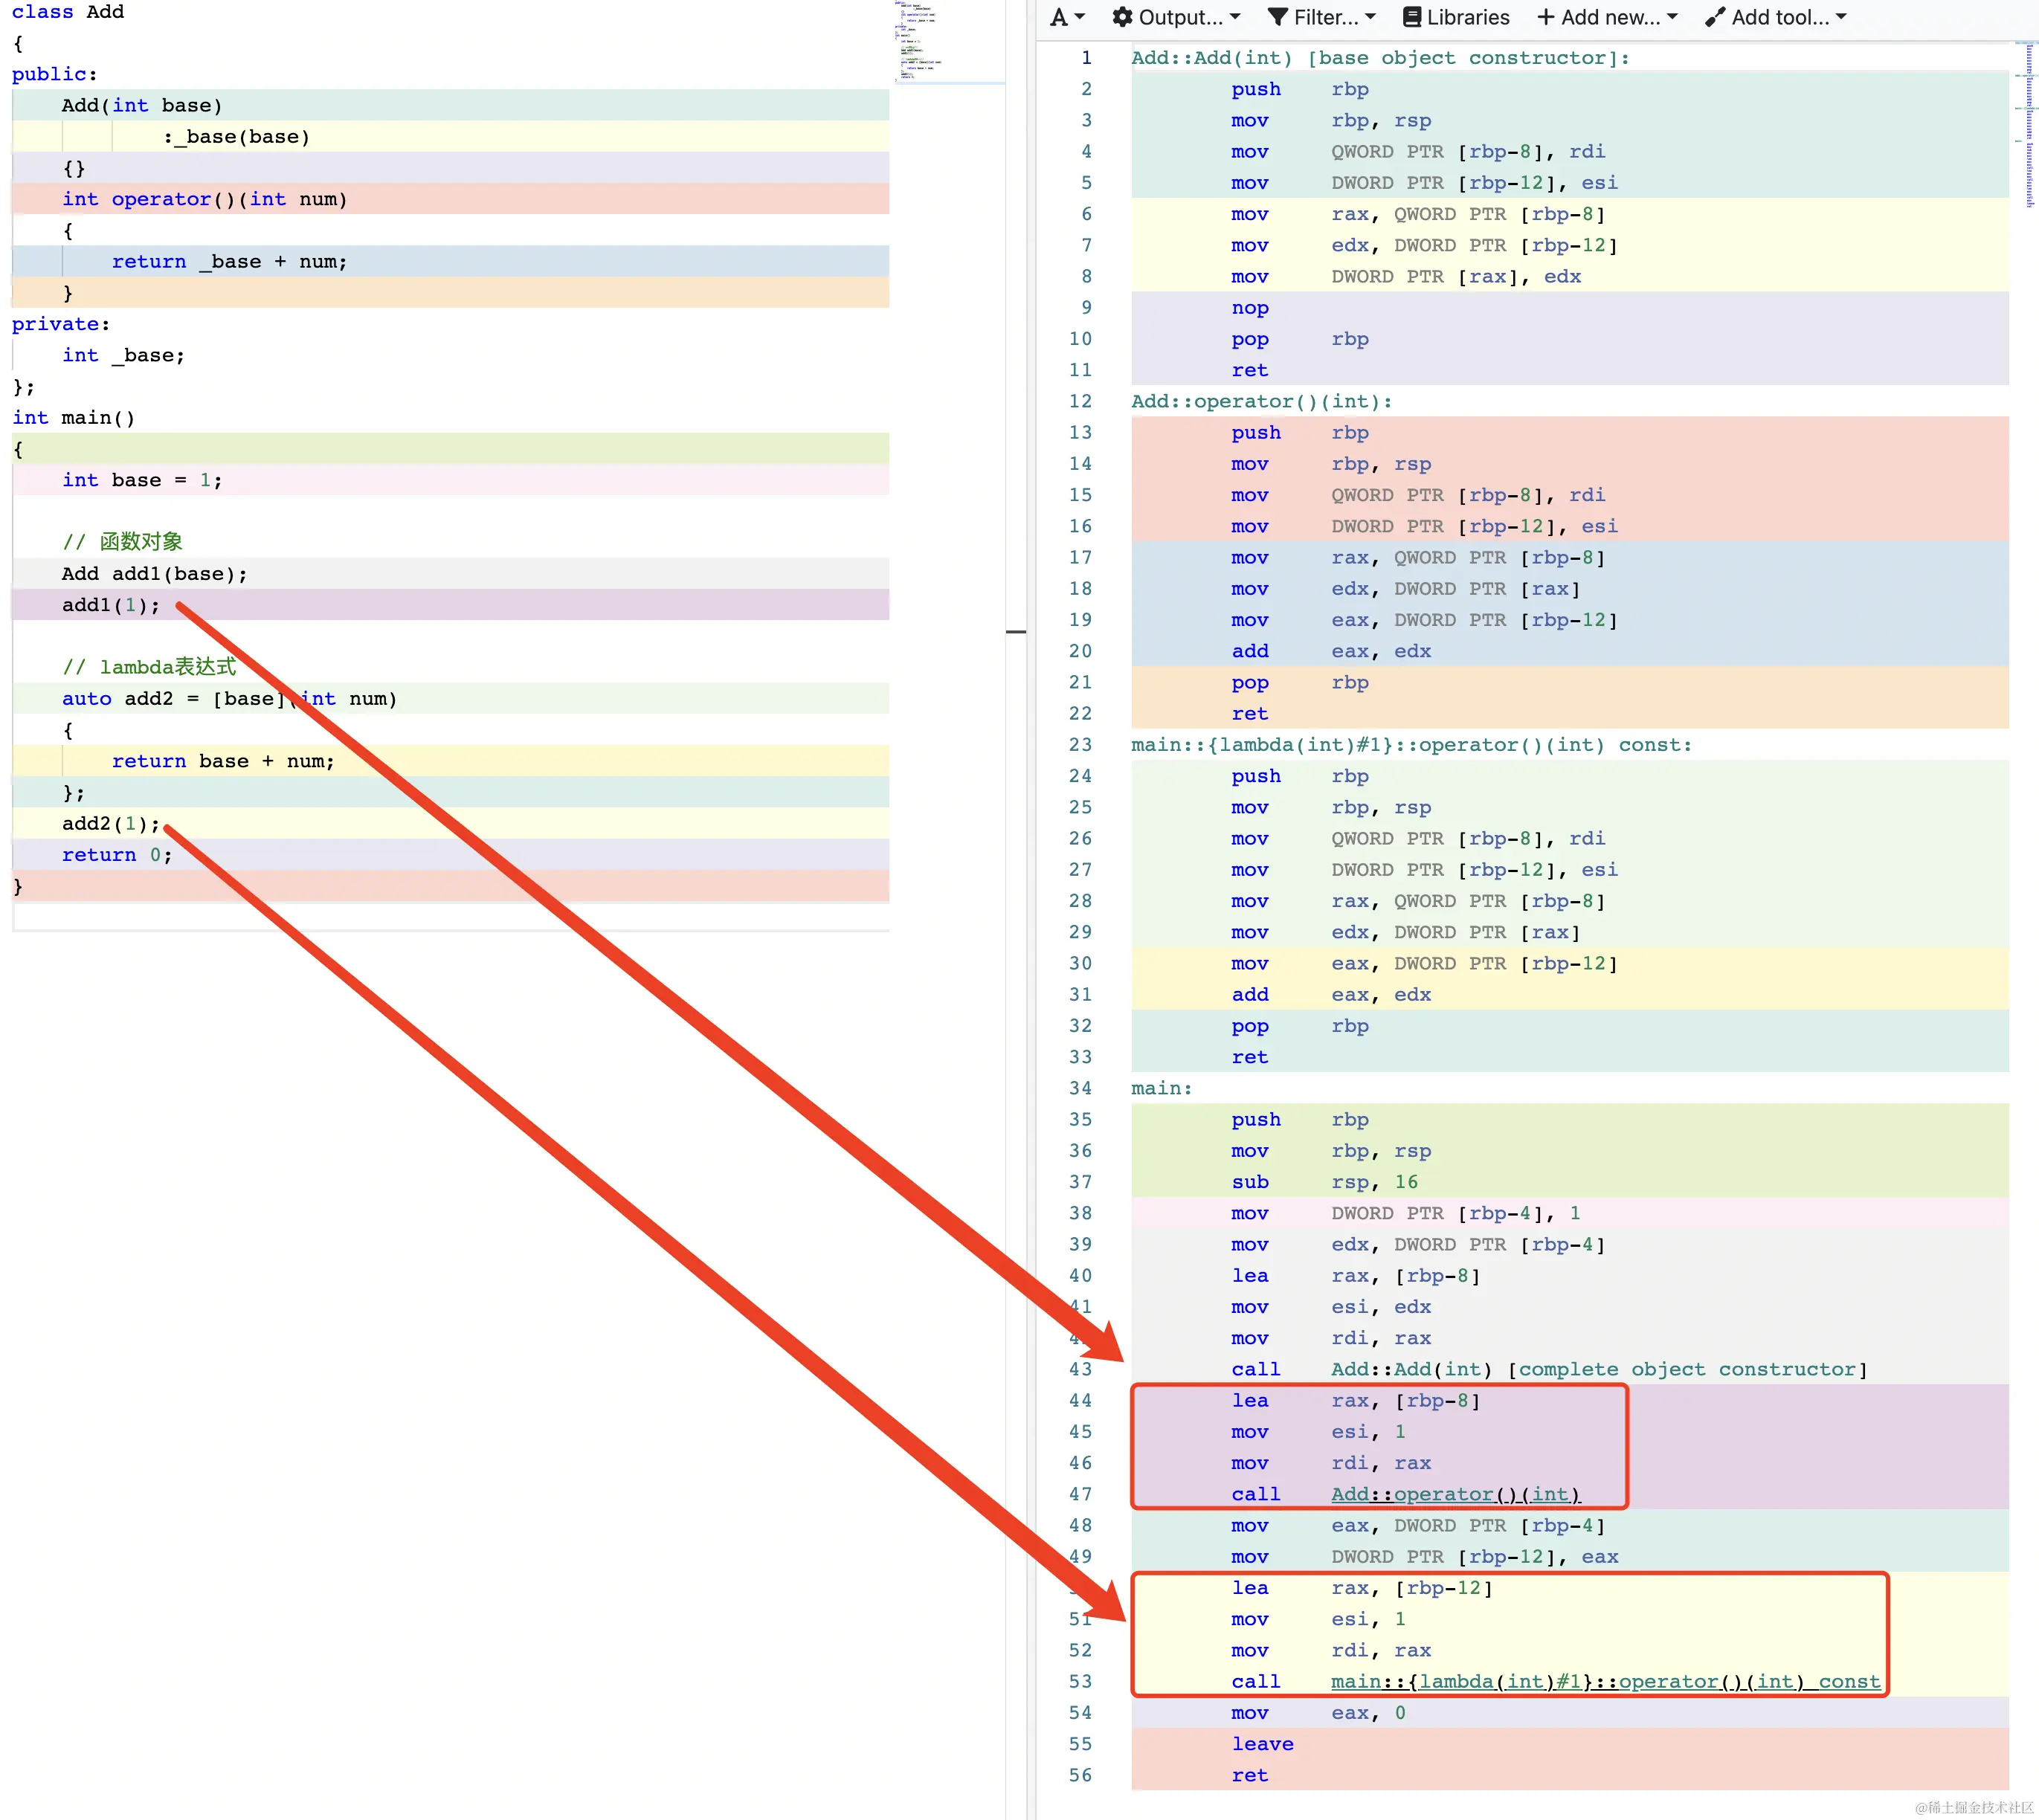Click the Add tool wrench icon

(x=1715, y=17)
